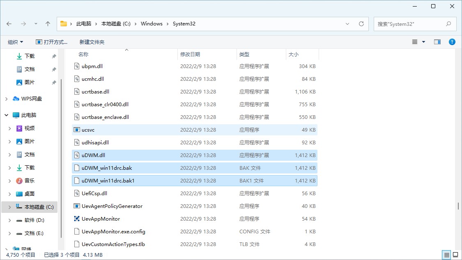Screen dimensions: 462x260
Task: Refresh the System32 folder view
Action: click(x=361, y=24)
